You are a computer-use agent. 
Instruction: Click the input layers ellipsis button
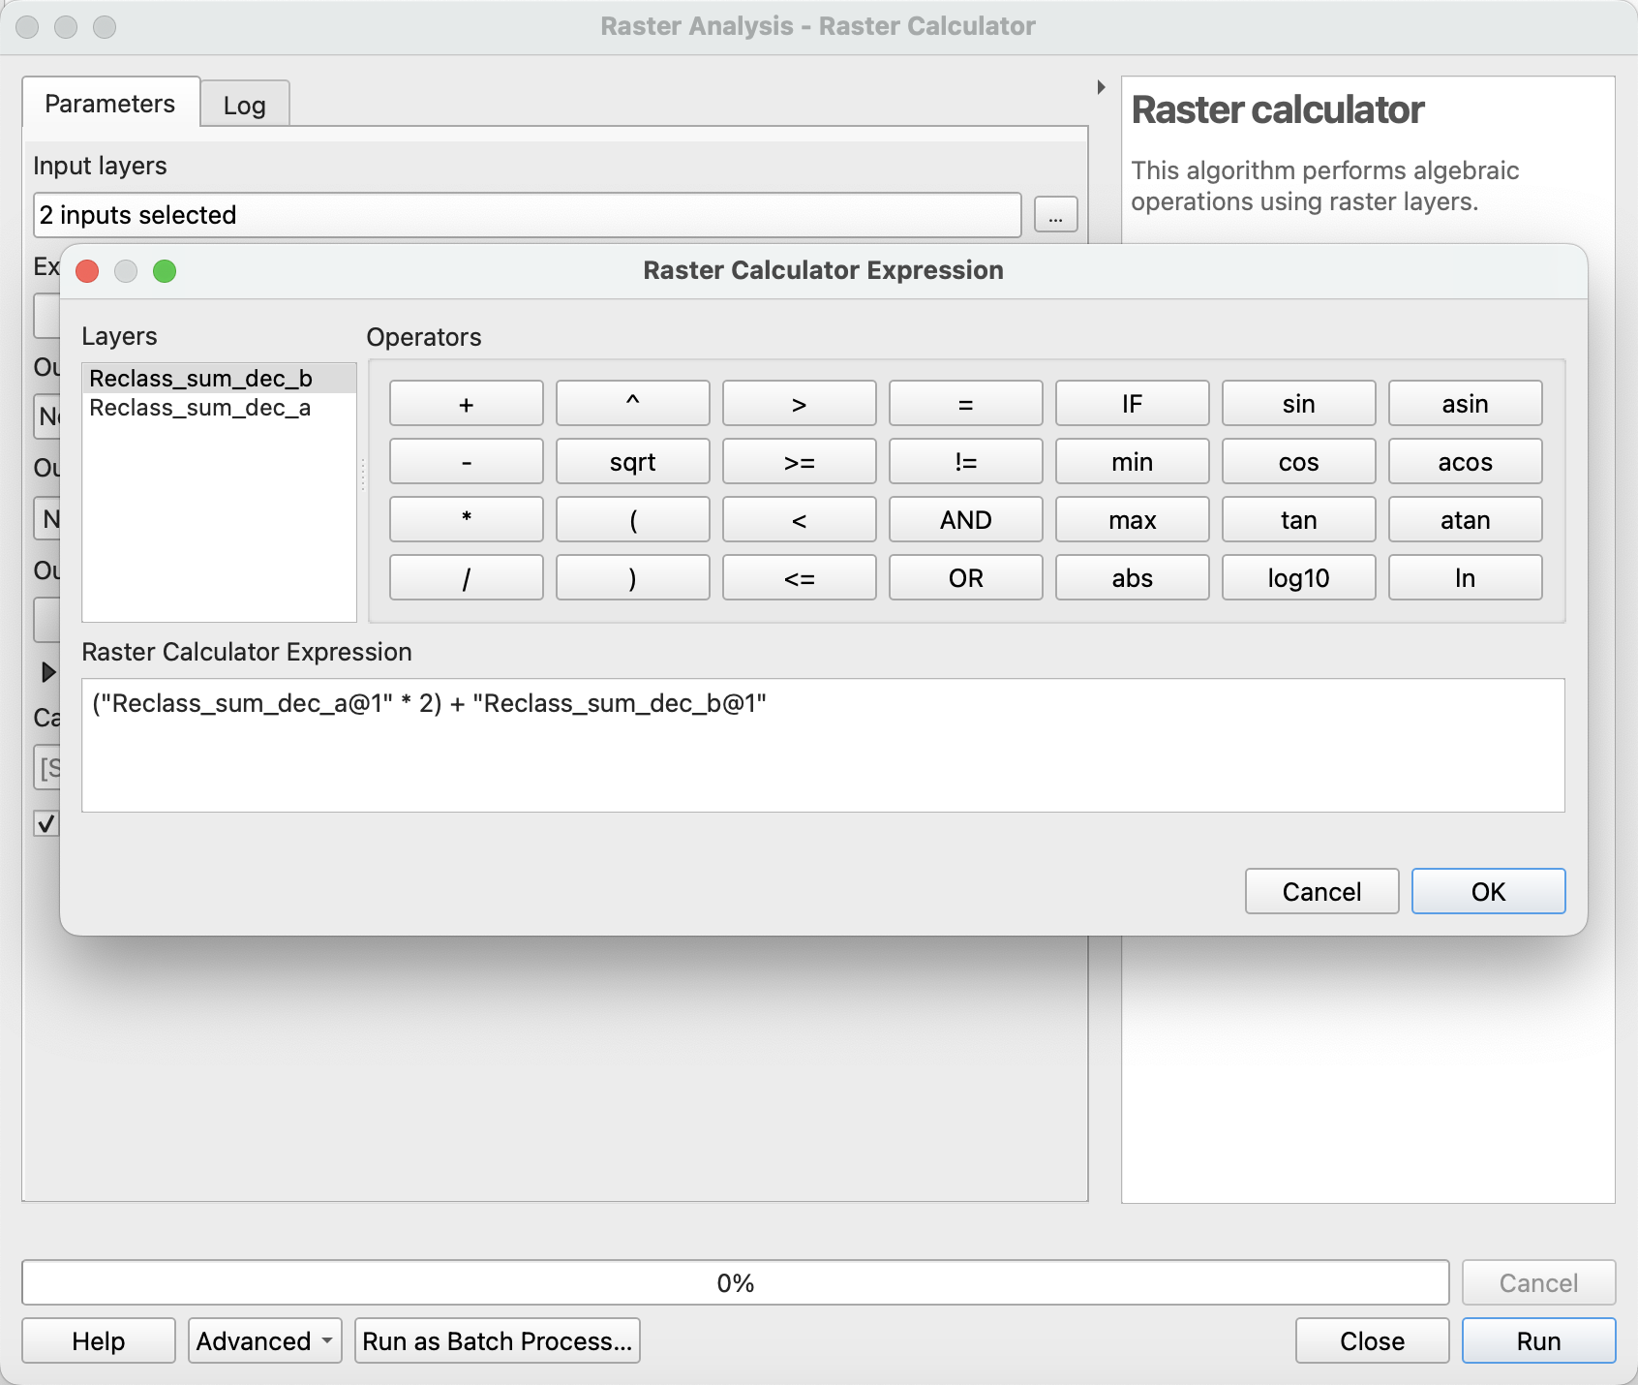(1055, 215)
